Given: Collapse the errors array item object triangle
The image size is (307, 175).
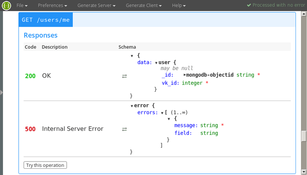Looking at the screenshot, I should pyautogui.click(x=169, y=119).
